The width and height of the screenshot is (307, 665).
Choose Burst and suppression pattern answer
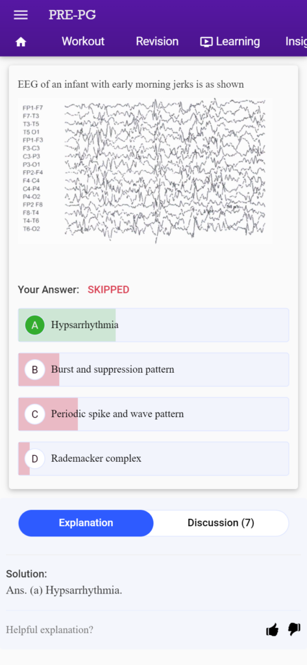[x=153, y=370]
